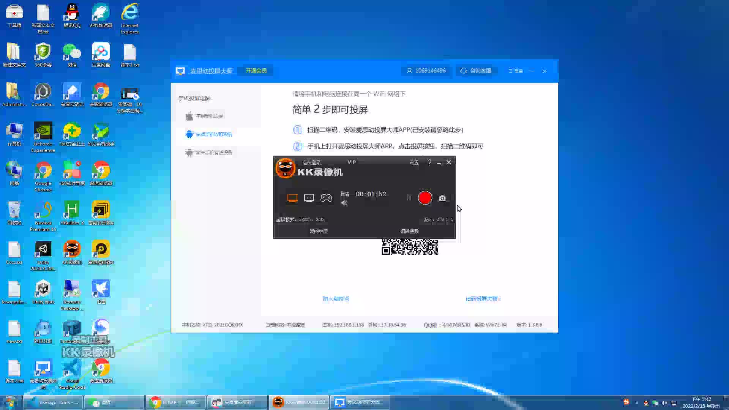
Task: Change the 标清 quality setting
Action: 345,194
